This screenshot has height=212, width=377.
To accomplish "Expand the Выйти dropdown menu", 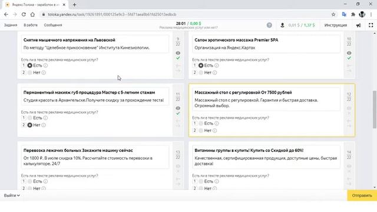I will click(x=12, y=196).
